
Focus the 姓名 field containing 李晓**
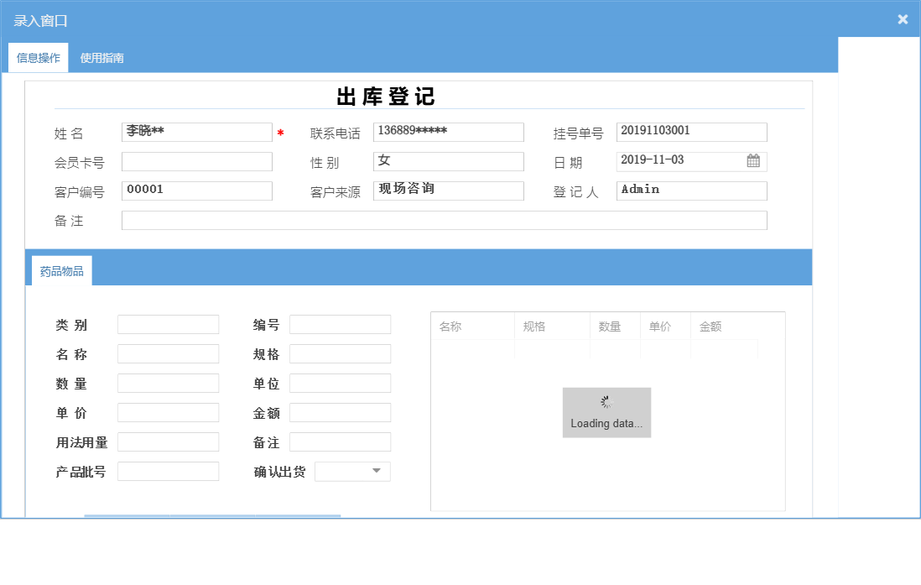coord(196,132)
